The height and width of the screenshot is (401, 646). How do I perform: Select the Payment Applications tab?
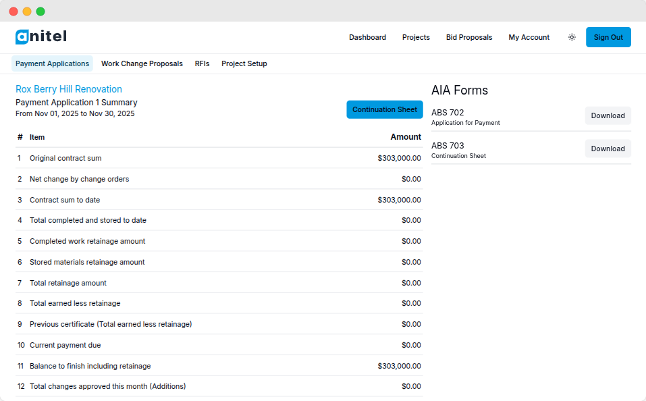tap(52, 63)
